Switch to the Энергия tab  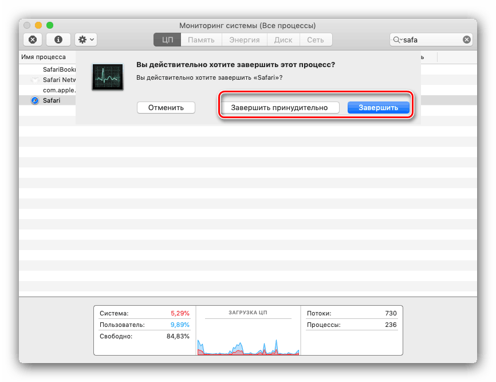point(244,40)
